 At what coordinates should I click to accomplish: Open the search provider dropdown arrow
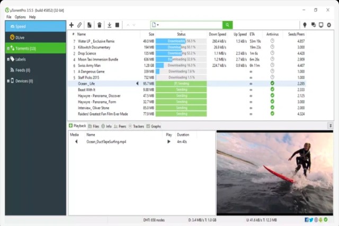click(158, 25)
